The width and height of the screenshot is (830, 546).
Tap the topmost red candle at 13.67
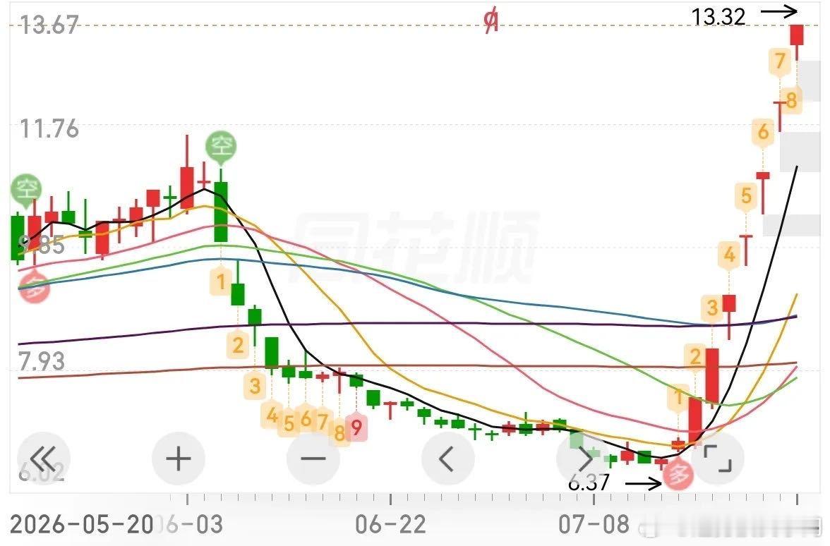coord(797,35)
